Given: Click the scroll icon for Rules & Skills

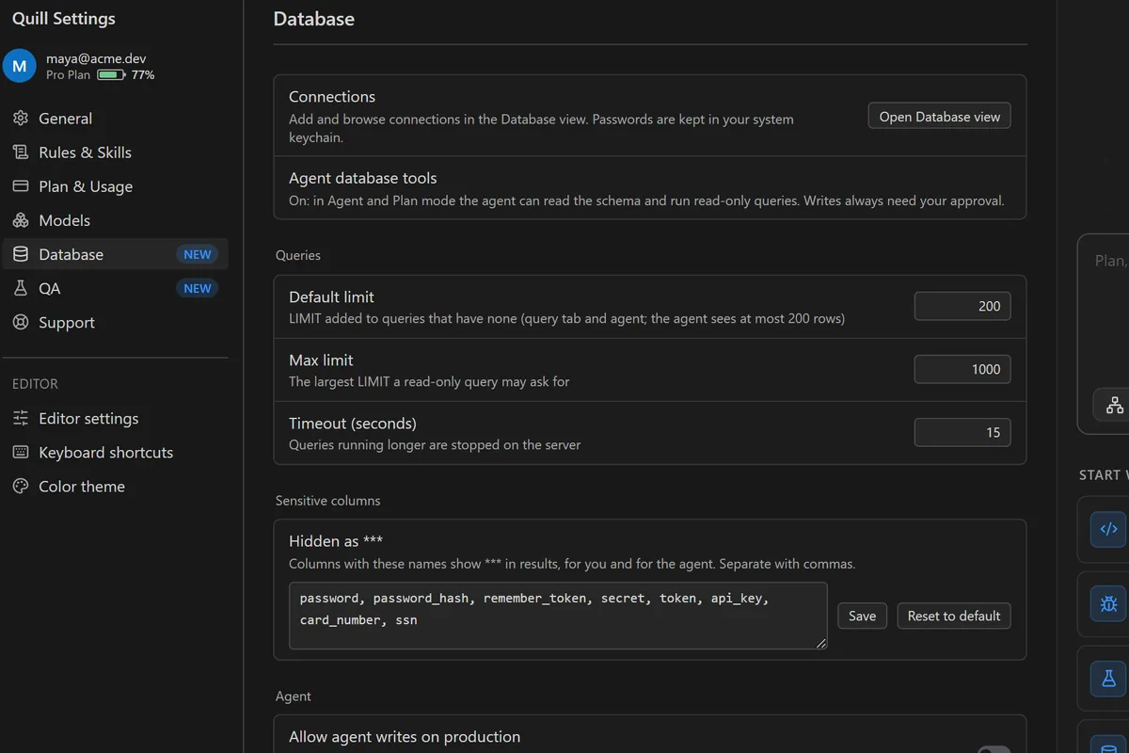Looking at the screenshot, I should [x=21, y=152].
